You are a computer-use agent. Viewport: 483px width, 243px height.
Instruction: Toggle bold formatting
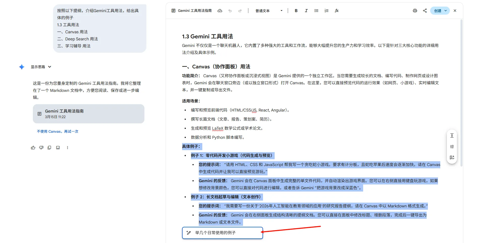(x=296, y=11)
